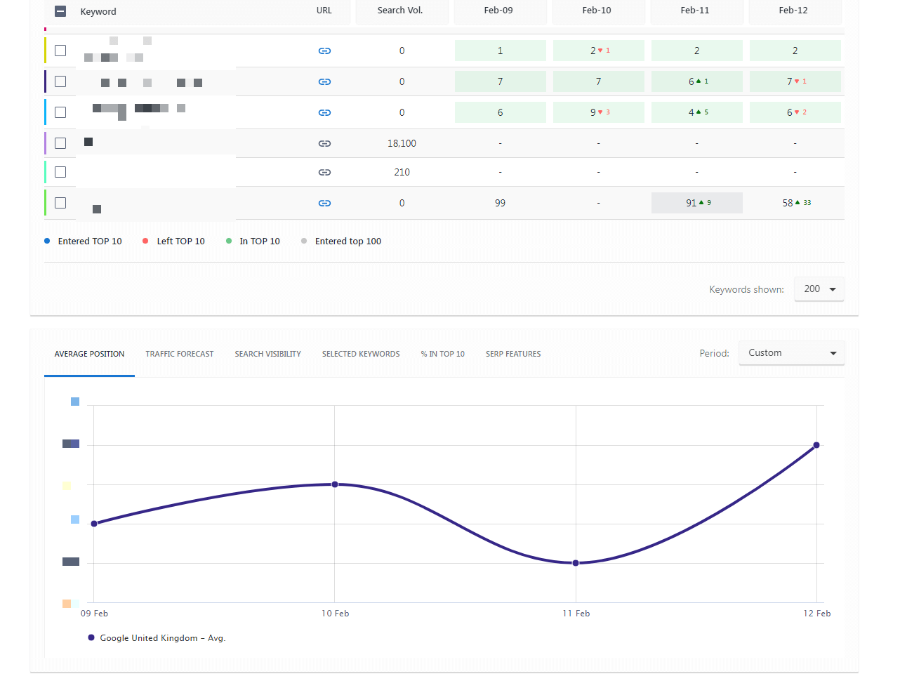Open the URL icon in the 210 search volume row
The width and height of the screenshot is (900, 695).
pyautogui.click(x=324, y=172)
